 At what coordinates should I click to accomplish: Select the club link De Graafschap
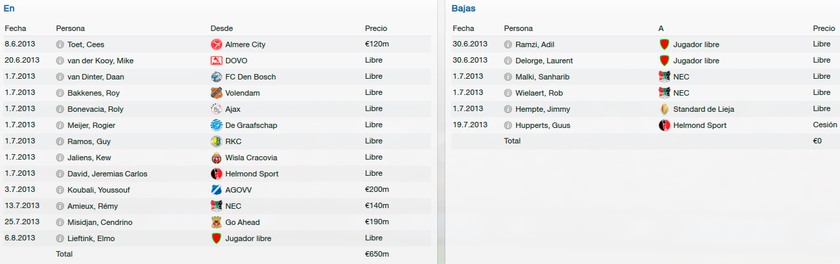point(251,125)
